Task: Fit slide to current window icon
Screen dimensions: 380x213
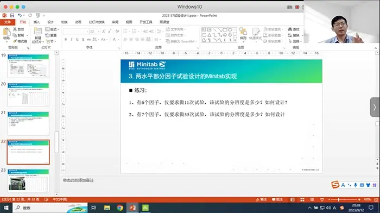Action: coord(376,199)
